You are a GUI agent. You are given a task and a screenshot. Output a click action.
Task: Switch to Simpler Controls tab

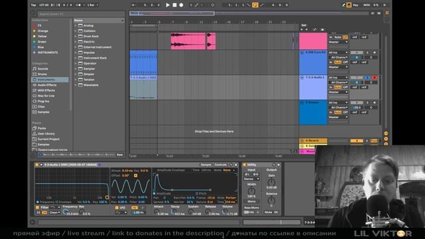[x=220, y=165]
